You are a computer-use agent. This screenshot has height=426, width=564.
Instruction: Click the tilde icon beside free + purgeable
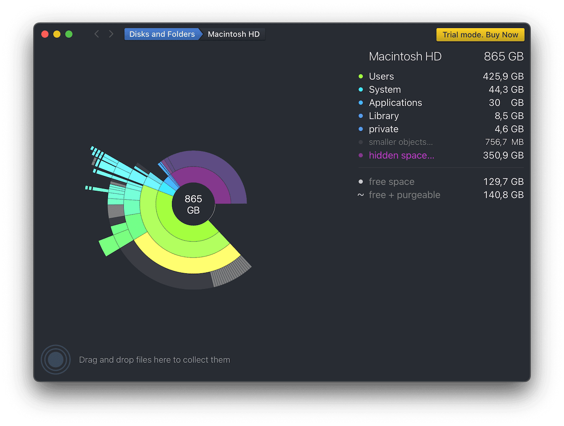[361, 195]
